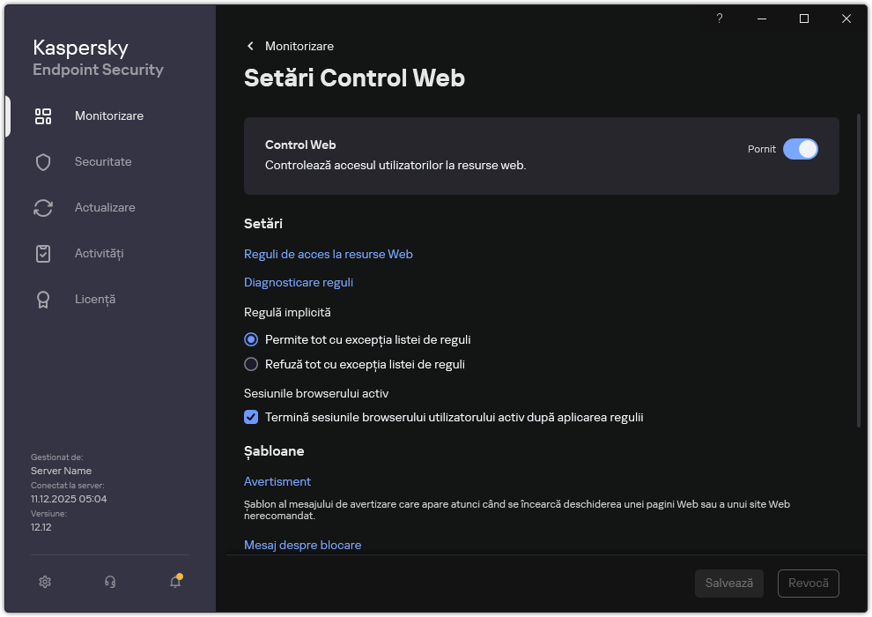The width and height of the screenshot is (872, 617).
Task: Uncheck terminarea sesiunilor browserului activ
Action: coord(251,417)
